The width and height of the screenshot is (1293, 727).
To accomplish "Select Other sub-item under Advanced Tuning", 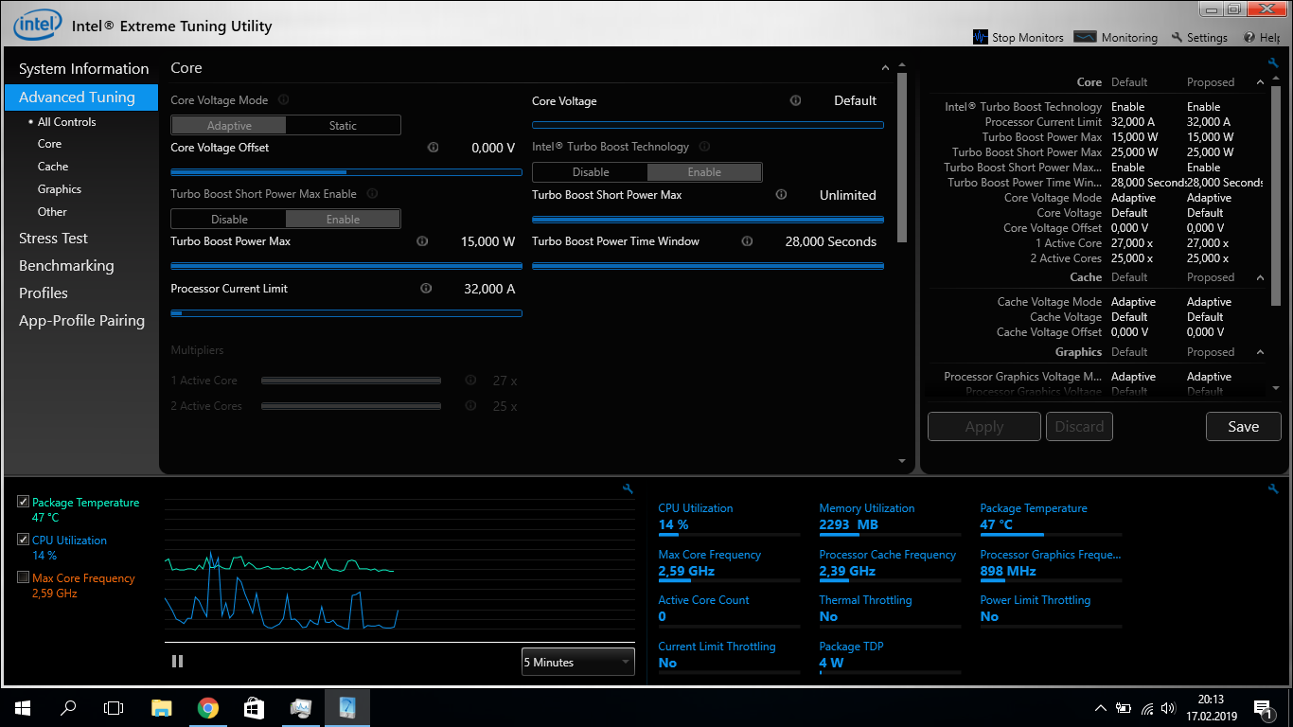I will coord(52,211).
